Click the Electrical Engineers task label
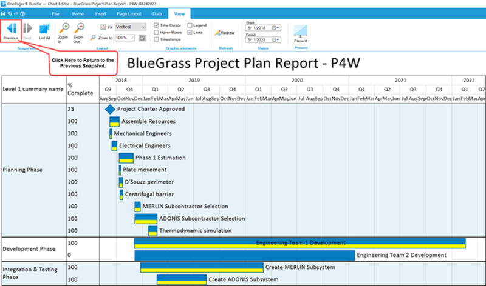The height and width of the screenshot is (286, 486). click(x=145, y=145)
